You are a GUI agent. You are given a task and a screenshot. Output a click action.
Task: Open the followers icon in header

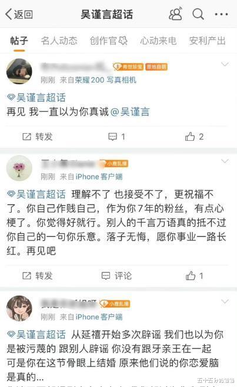[176, 14]
